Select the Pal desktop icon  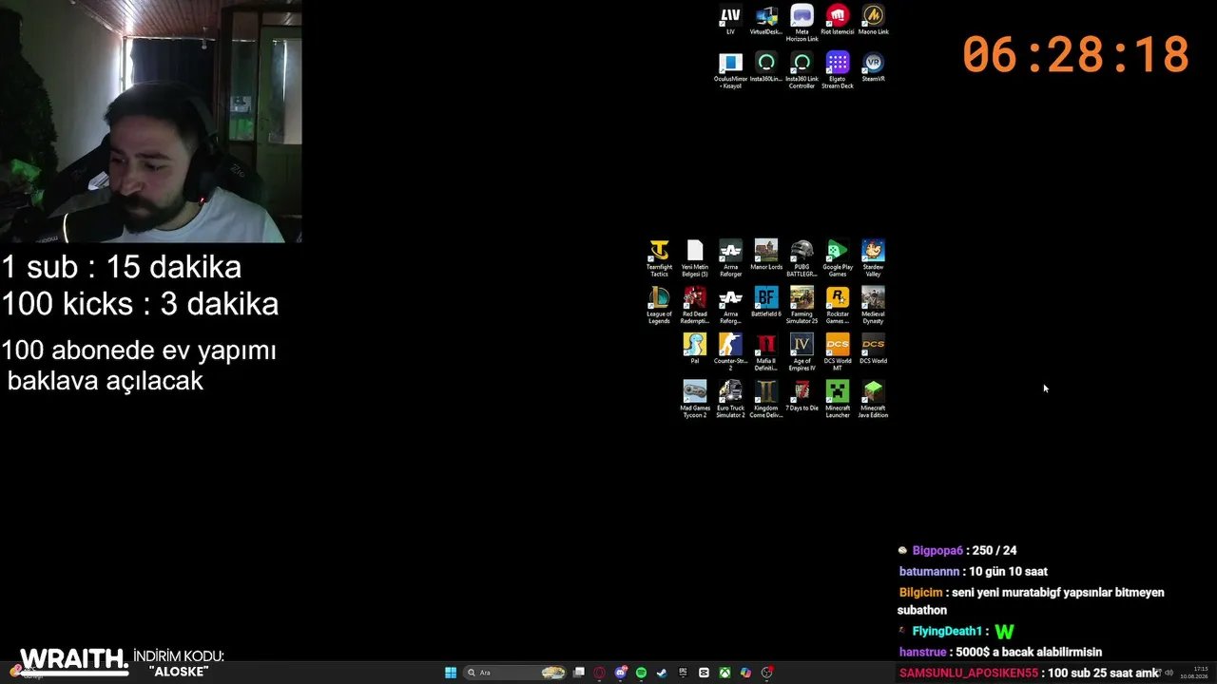tap(695, 349)
